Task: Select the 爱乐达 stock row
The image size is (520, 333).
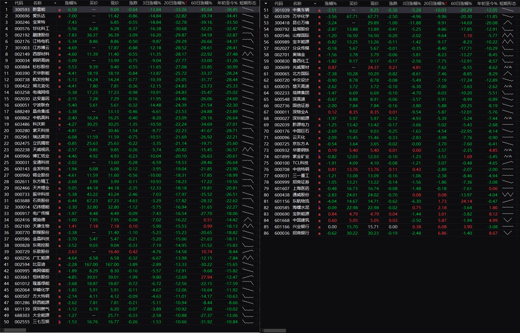Action: coord(130,16)
